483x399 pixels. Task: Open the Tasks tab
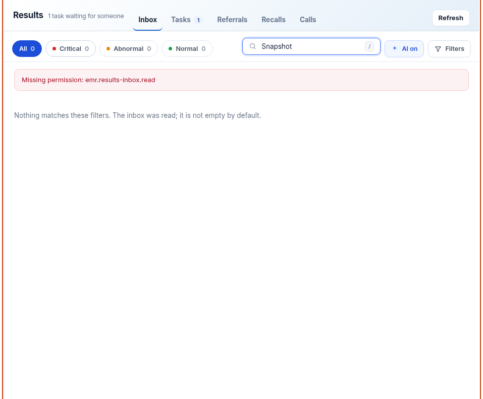[187, 20]
